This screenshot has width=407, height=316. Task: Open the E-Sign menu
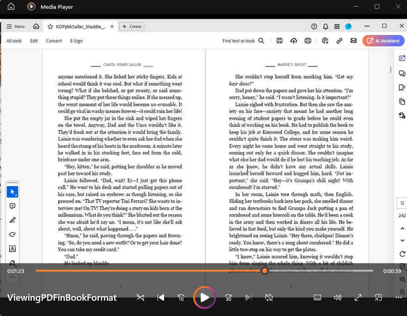coord(76,41)
